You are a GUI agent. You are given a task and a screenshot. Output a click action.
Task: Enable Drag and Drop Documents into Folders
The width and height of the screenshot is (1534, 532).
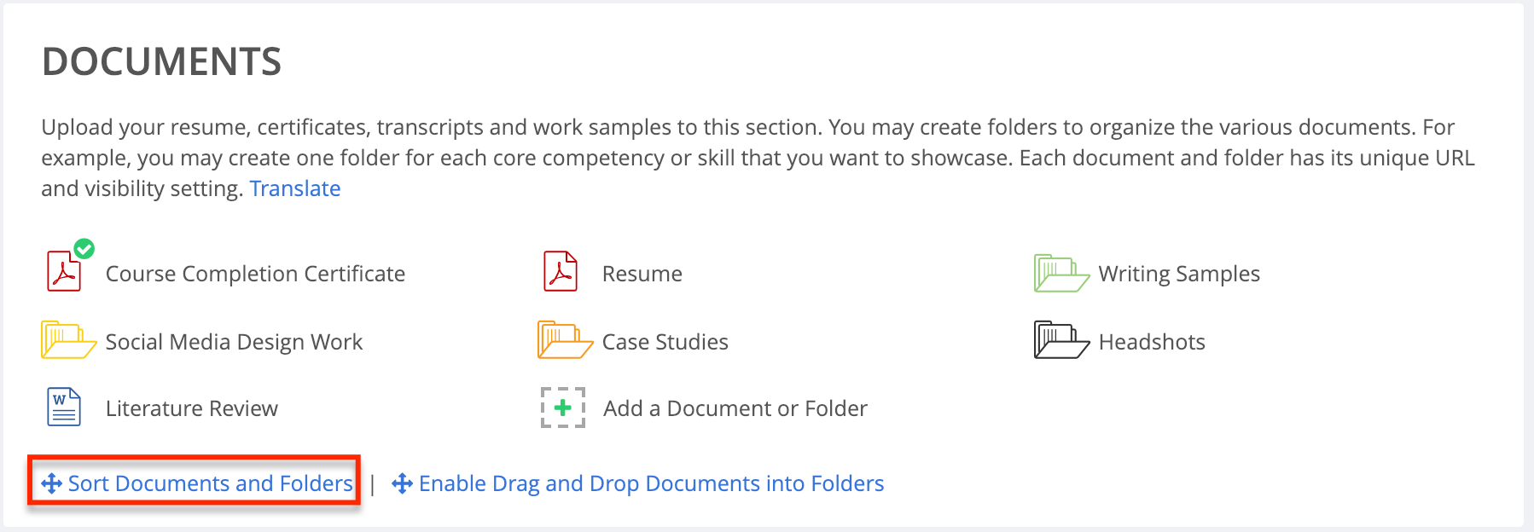coord(651,483)
